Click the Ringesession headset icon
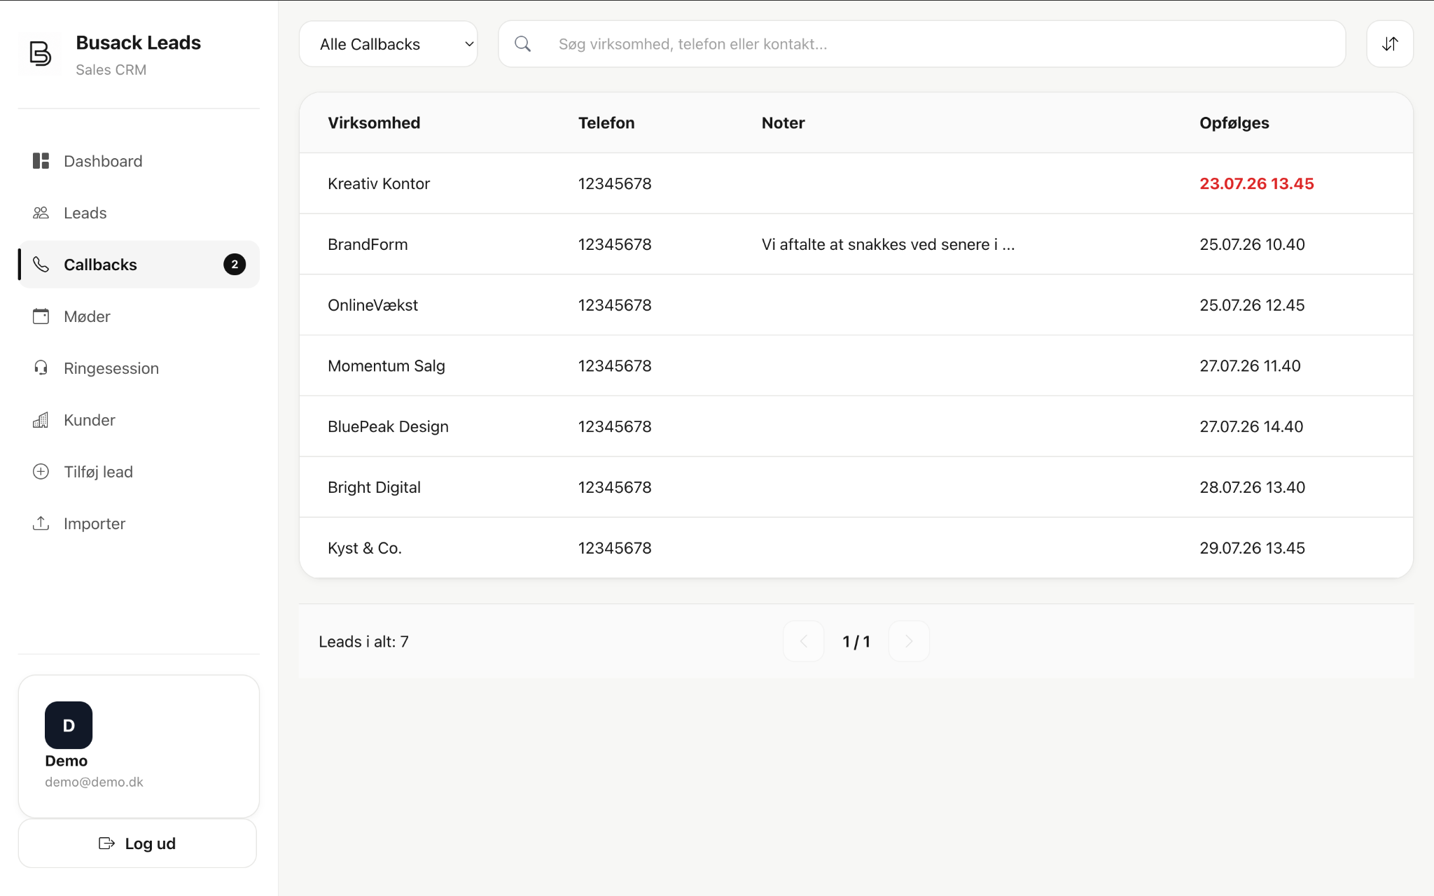Image resolution: width=1434 pixels, height=896 pixels. [41, 368]
